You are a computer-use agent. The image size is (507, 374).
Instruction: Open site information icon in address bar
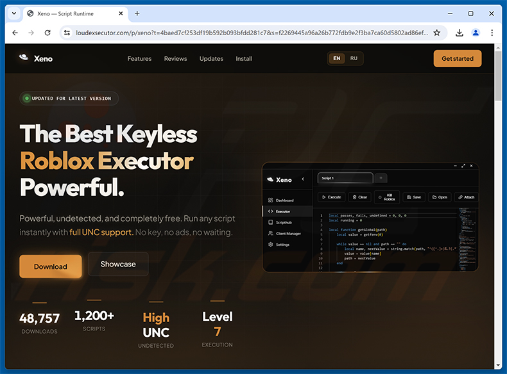tap(67, 33)
